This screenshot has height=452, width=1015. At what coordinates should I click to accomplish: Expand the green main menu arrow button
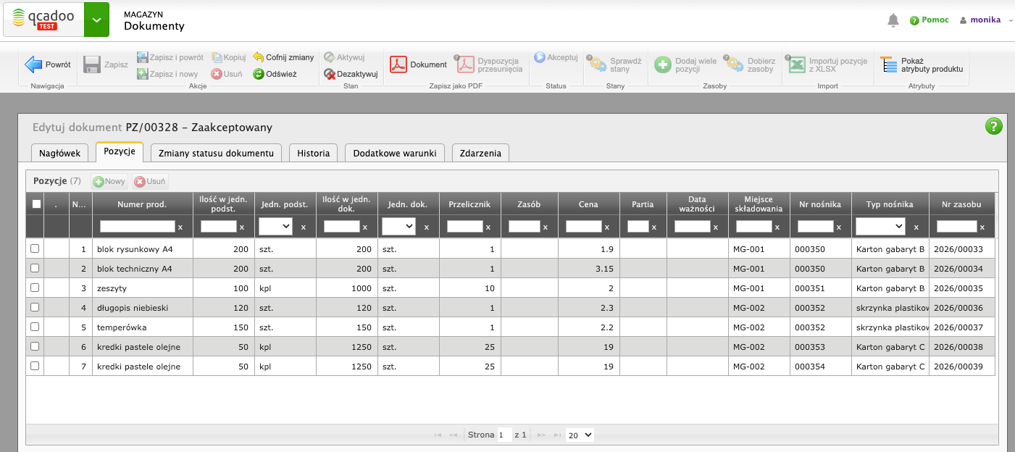(x=96, y=20)
